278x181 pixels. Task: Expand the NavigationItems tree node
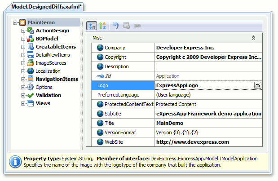click(x=23, y=79)
